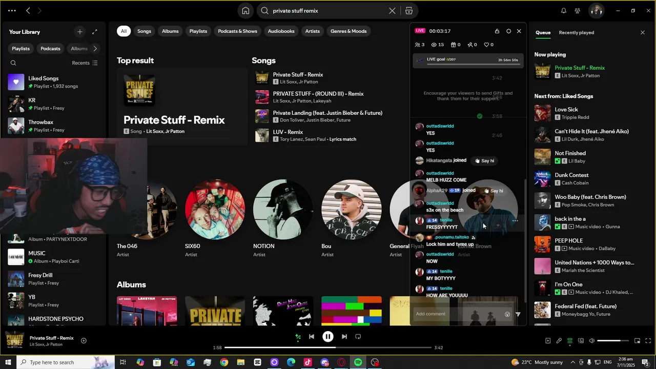Open the Friend Activity icon
This screenshot has width=656, height=369.
pyautogui.click(x=578, y=11)
